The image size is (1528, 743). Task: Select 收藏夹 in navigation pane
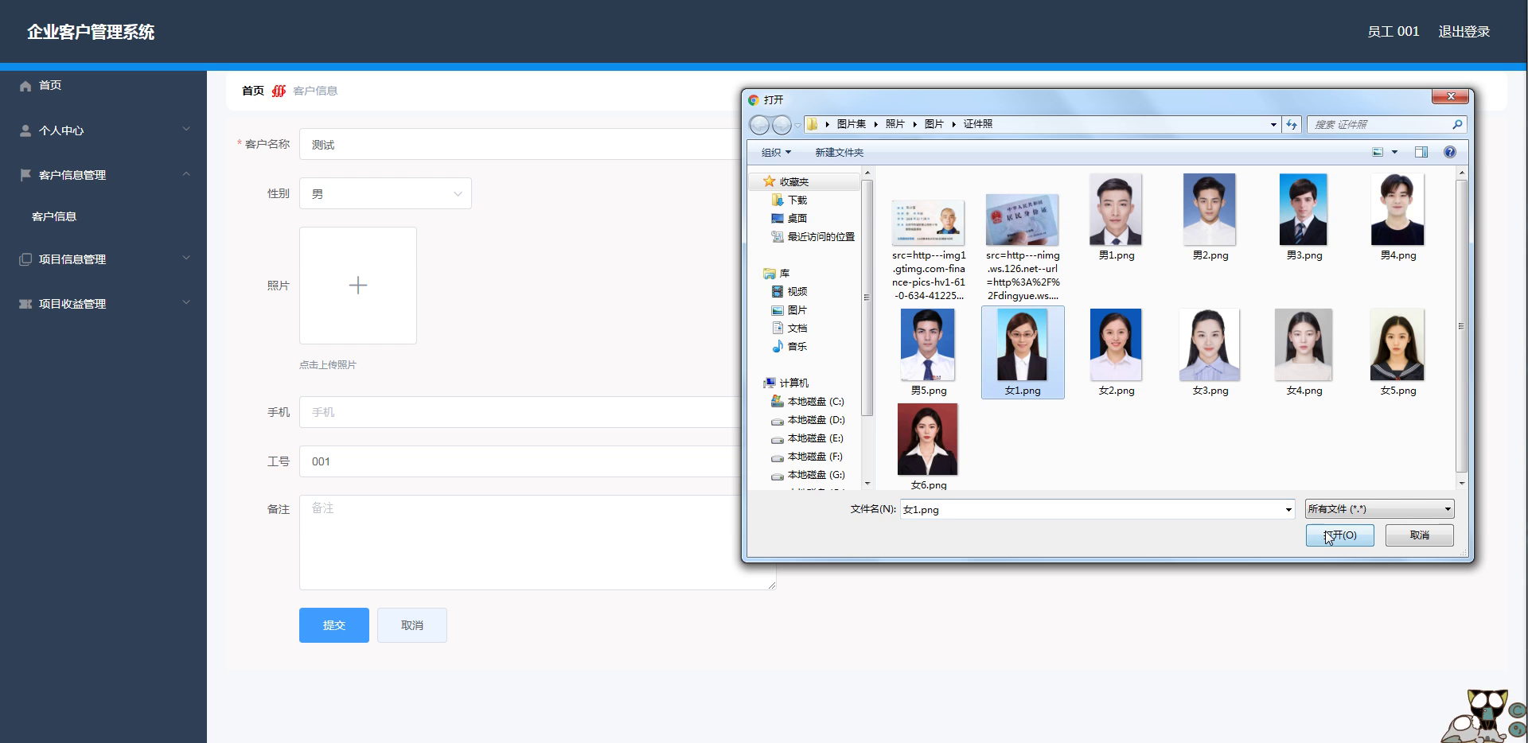[x=793, y=182]
